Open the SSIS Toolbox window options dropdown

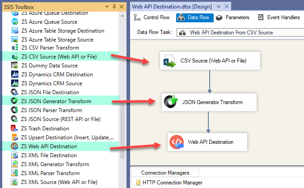click(107, 7)
